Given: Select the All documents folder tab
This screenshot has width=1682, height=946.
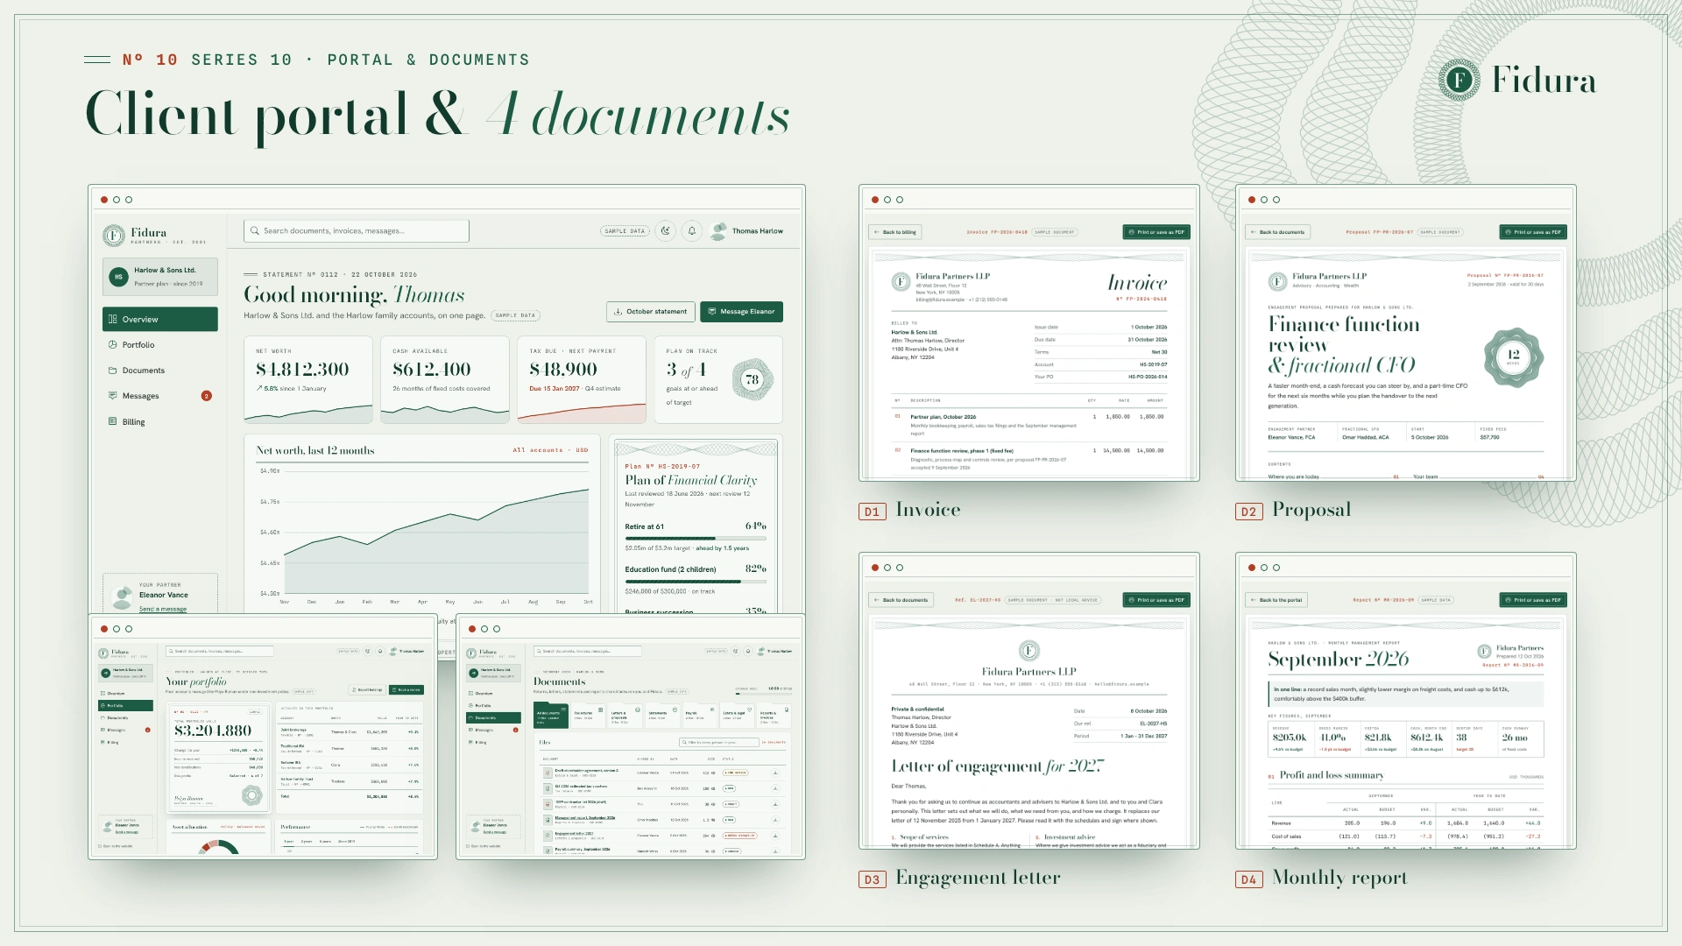Looking at the screenshot, I should 551,716.
